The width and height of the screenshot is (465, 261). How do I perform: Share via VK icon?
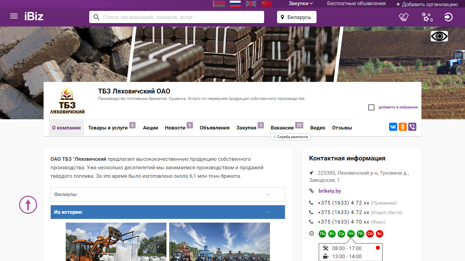(393, 127)
